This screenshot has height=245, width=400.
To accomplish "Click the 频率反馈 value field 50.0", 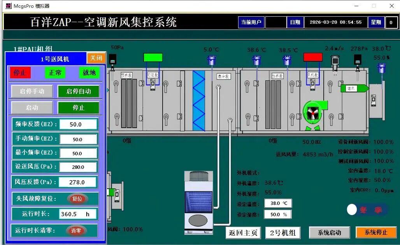I will (78, 124).
